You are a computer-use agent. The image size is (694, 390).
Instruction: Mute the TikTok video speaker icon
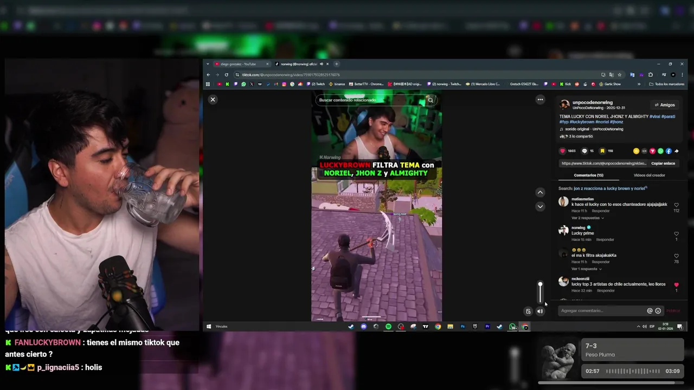tap(540, 311)
